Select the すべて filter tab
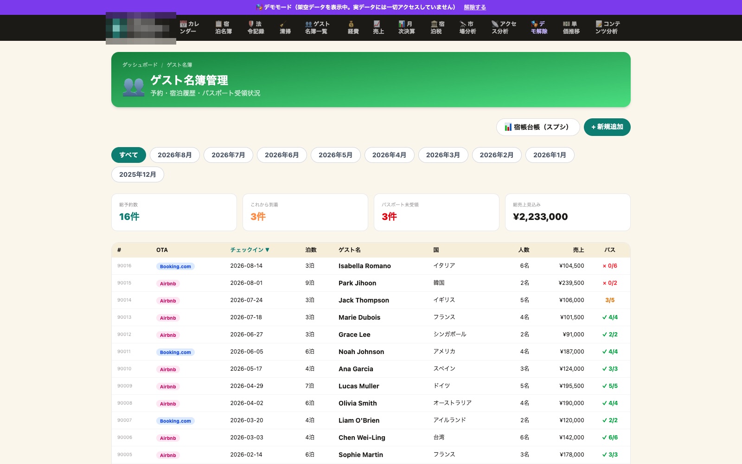 [128, 155]
